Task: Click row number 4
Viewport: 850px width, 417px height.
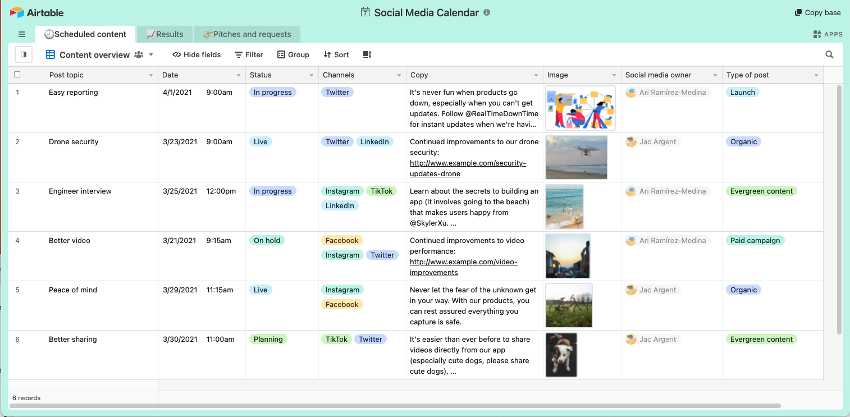Action: coord(17,240)
